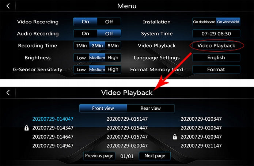Go to the Previous page of recordings
The width and height of the screenshot is (254, 166).
(x=99, y=156)
